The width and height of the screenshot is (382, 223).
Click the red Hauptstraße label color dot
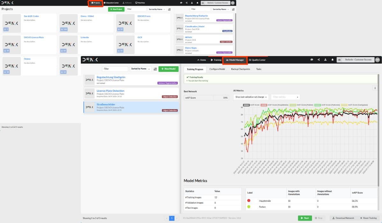249,201
